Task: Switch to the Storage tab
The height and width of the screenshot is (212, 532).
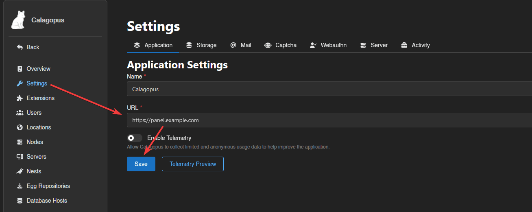Action: pyautogui.click(x=201, y=45)
